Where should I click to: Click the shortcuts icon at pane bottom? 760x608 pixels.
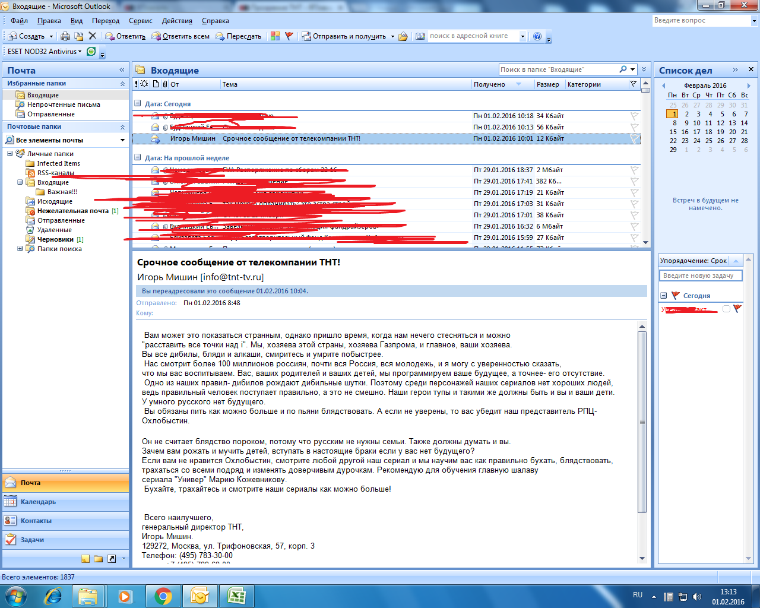click(x=111, y=559)
